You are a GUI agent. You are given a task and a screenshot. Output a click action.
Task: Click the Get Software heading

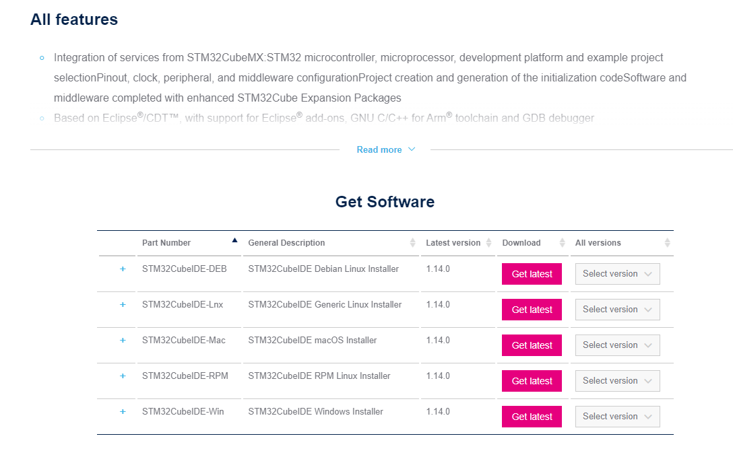coord(385,202)
